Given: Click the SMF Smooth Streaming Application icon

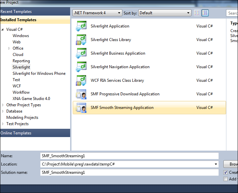Looking at the screenshot, I should pyautogui.click(x=81, y=108).
